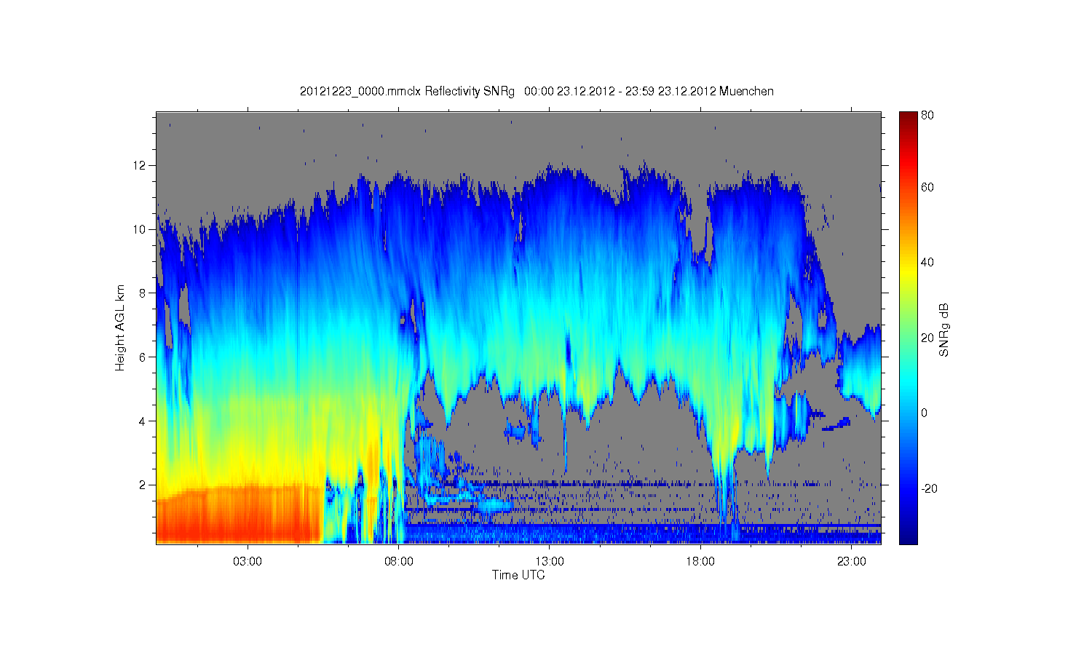This screenshot has width=1092, height=655.
Task: Click the height tick label 12
Action: [x=141, y=166]
